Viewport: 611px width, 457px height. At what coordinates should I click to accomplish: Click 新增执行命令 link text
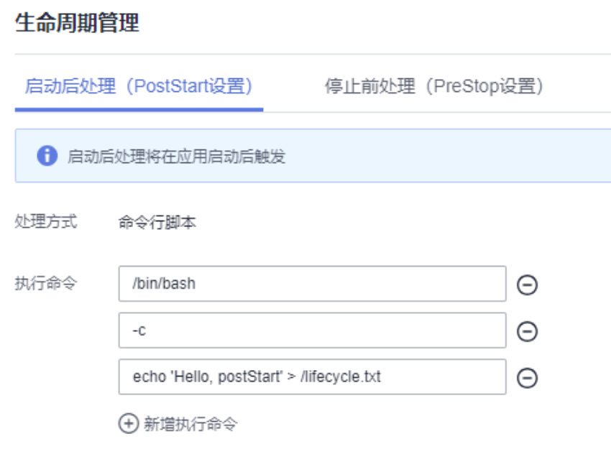pyautogui.click(x=190, y=424)
